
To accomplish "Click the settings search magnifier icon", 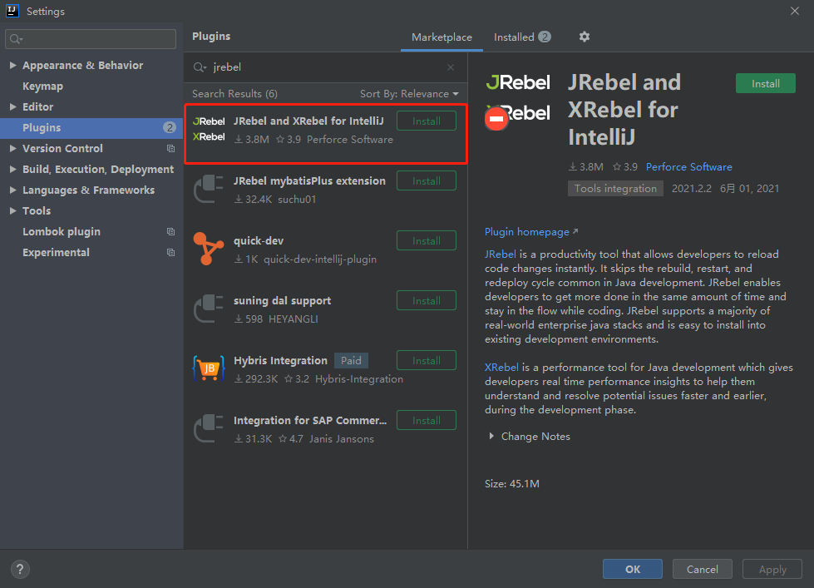I will click(16, 39).
